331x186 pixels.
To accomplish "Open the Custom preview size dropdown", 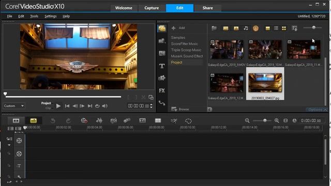I will point(14,106).
